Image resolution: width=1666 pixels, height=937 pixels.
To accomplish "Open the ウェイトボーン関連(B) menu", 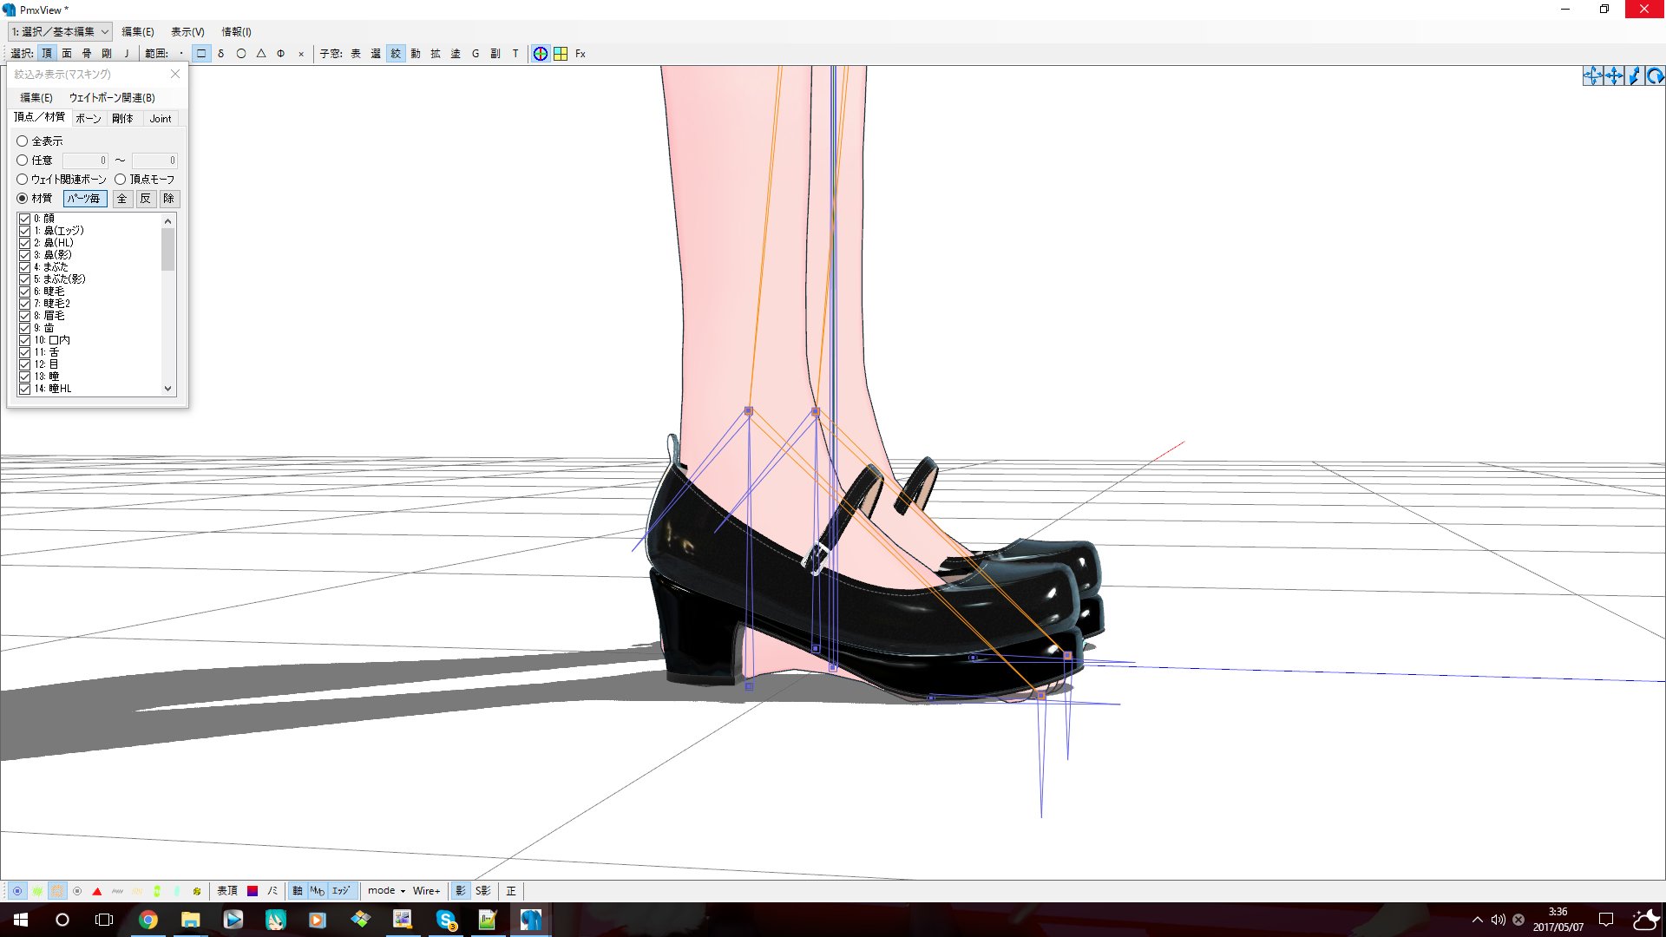I will click(x=112, y=98).
